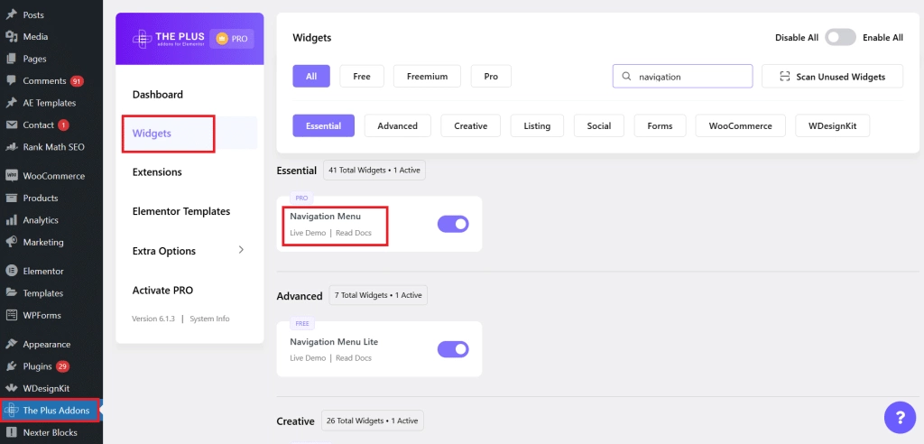Click The Plus Addons header logo
Image resolution: width=924 pixels, height=444 pixels.
(168, 40)
